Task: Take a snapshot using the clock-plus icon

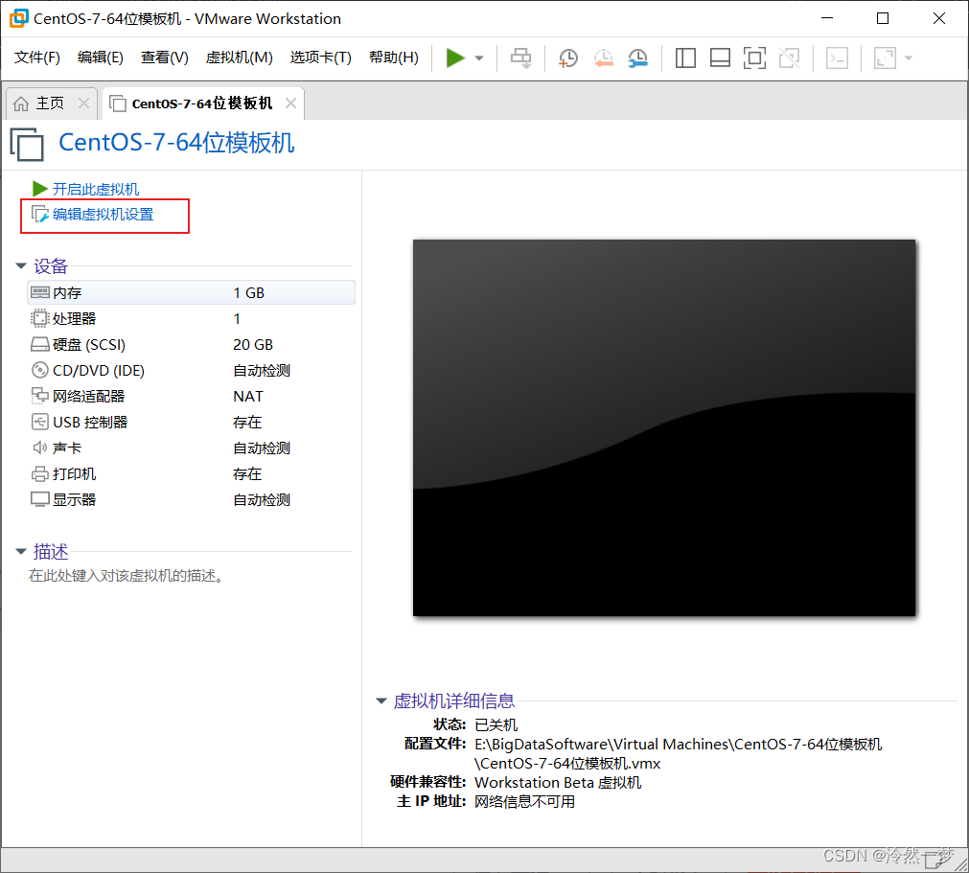Action: (x=568, y=58)
